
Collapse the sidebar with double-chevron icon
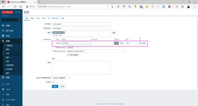[16, 12]
